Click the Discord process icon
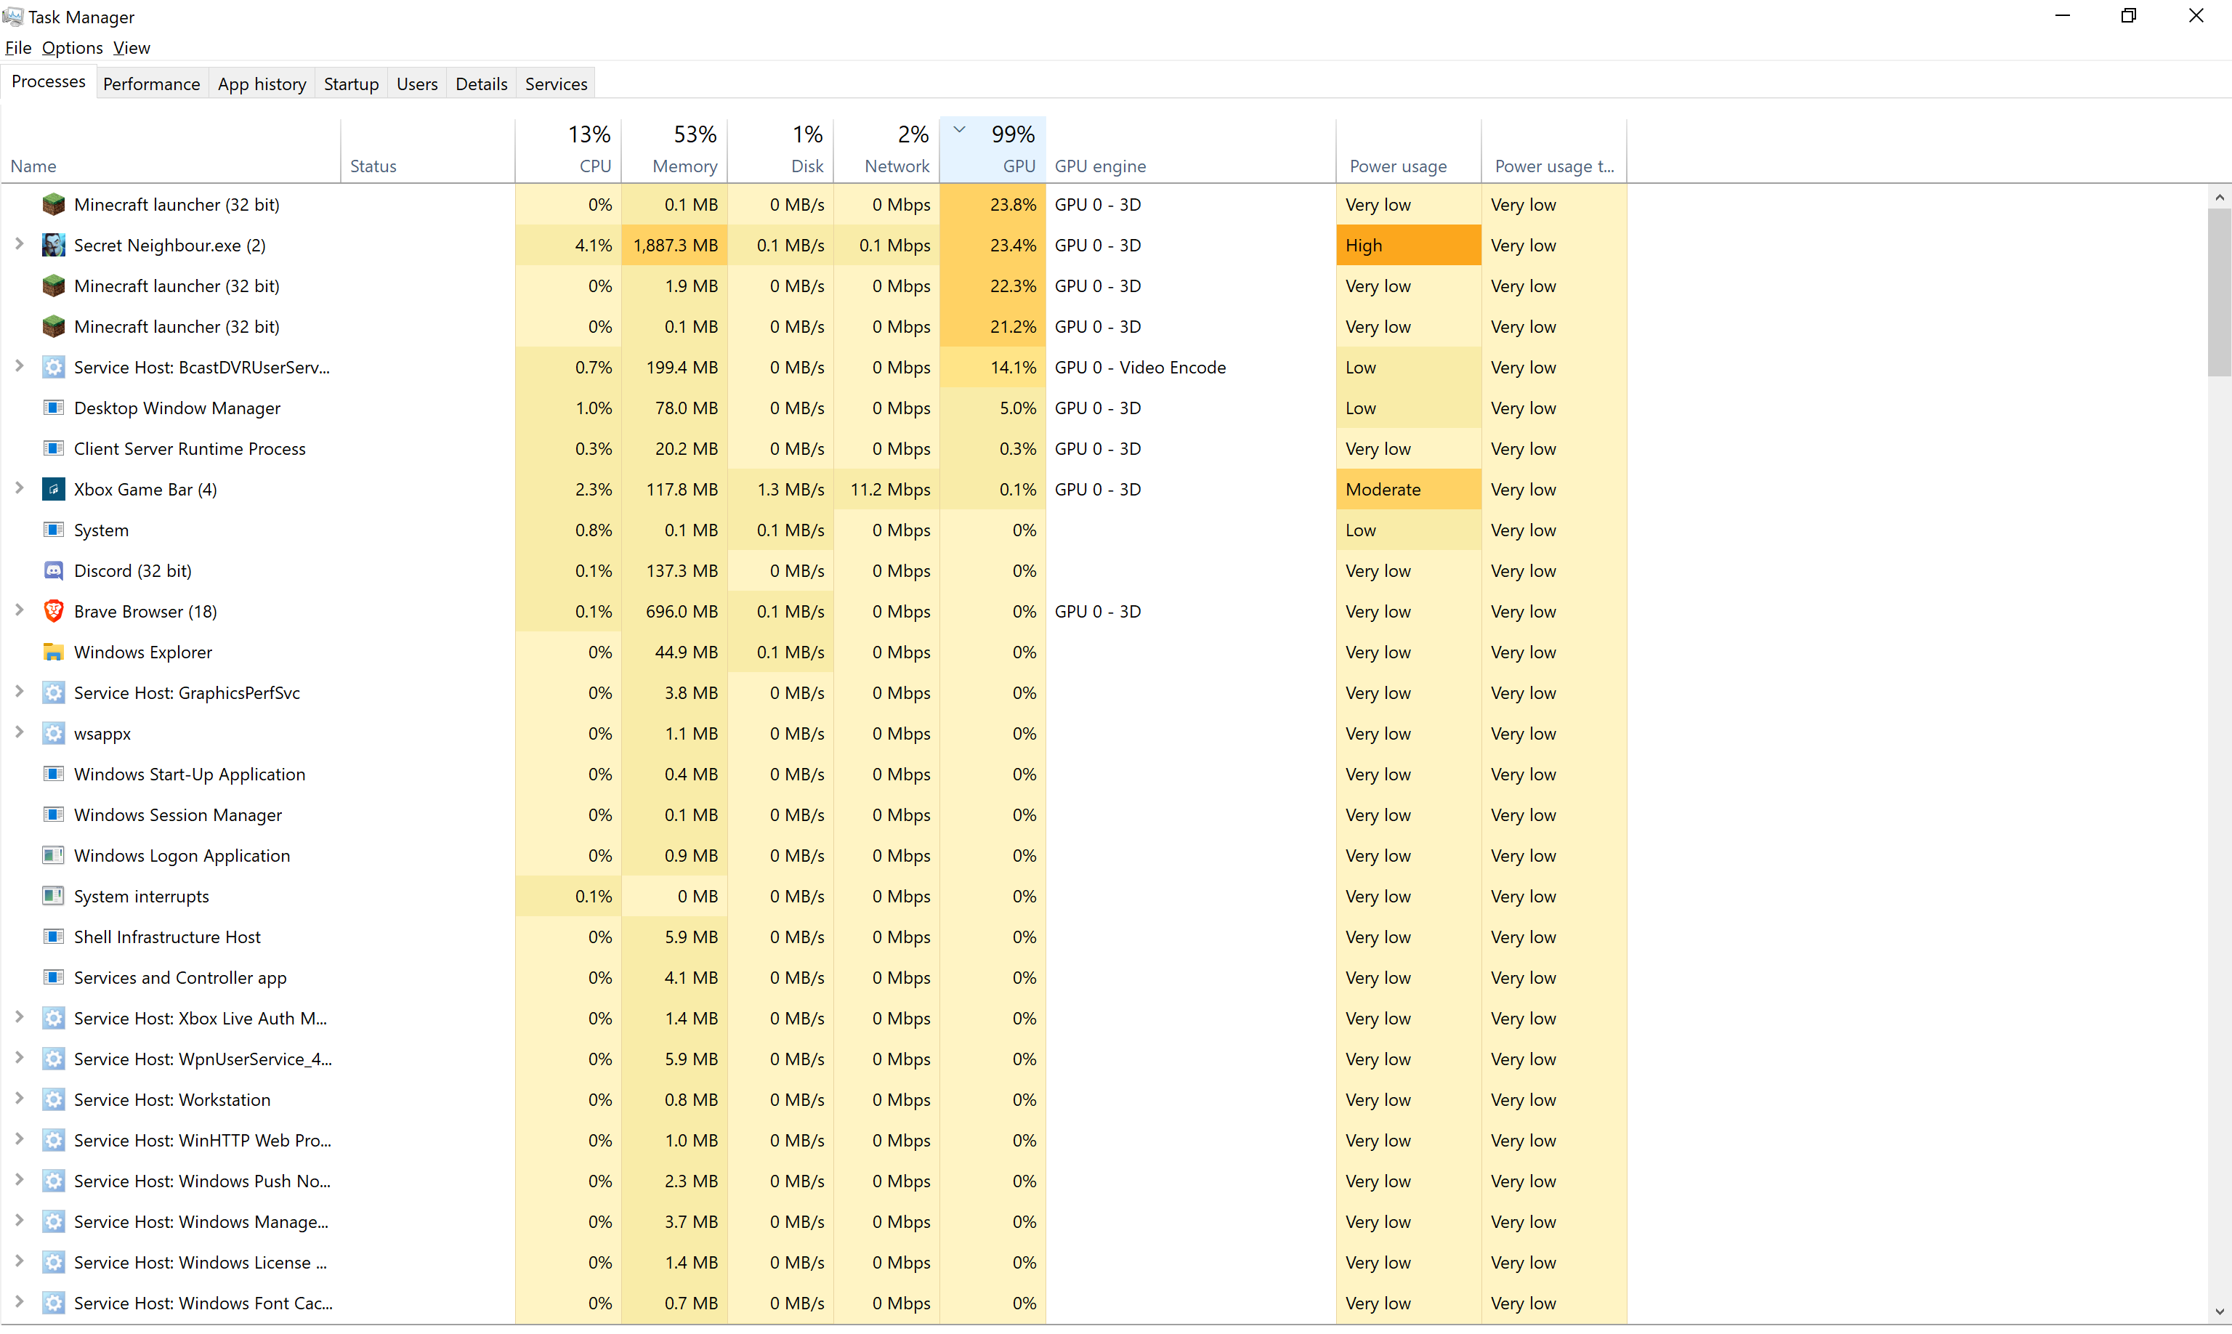The image size is (2232, 1334). (x=53, y=571)
